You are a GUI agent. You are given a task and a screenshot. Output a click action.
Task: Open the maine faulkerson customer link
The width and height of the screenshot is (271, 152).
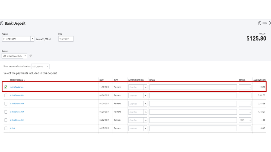pos(17,87)
